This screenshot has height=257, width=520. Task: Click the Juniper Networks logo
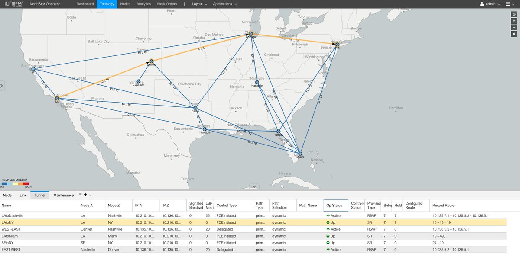[x=13, y=4]
